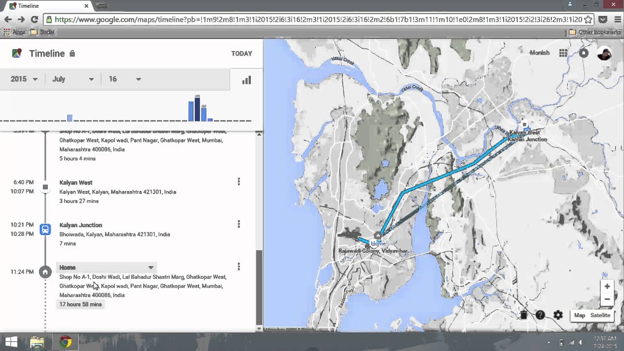Screen dimensions: 624x351
Task: Click the Kalyan Junction map label
Action: coord(527,139)
